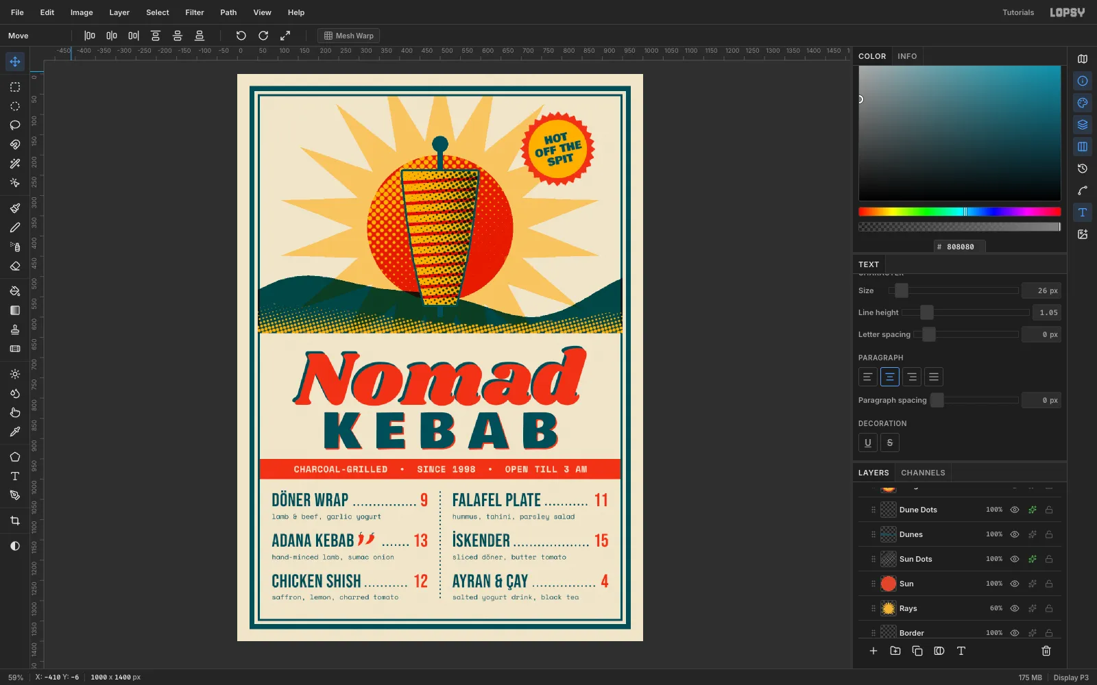This screenshot has height=685, width=1097.
Task: Switch to the Channels tab
Action: pyautogui.click(x=923, y=473)
